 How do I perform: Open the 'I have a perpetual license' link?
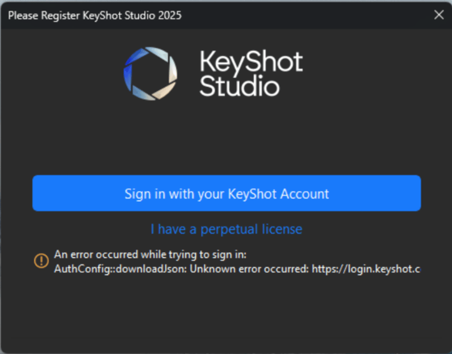click(227, 229)
